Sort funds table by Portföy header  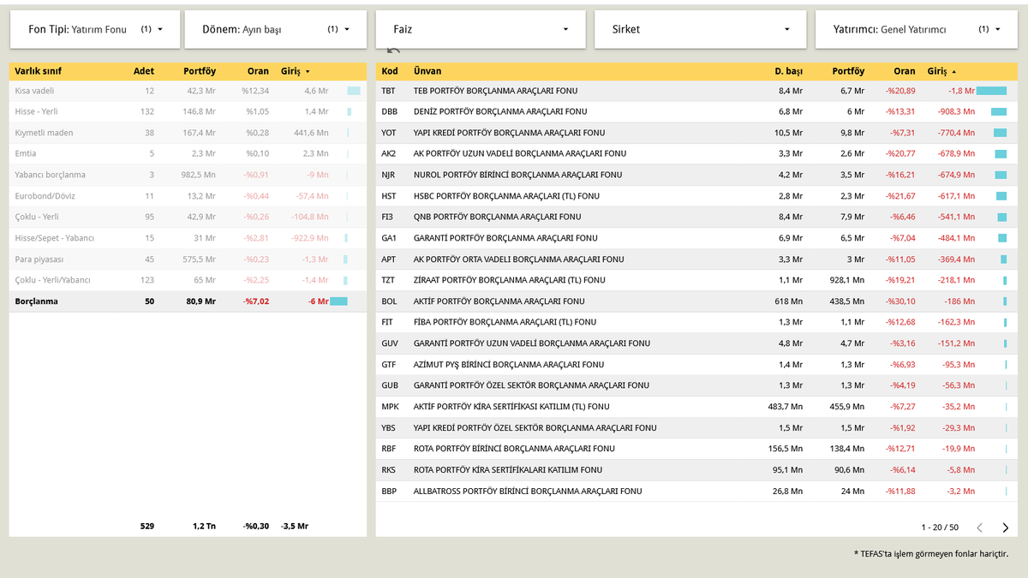[847, 71]
